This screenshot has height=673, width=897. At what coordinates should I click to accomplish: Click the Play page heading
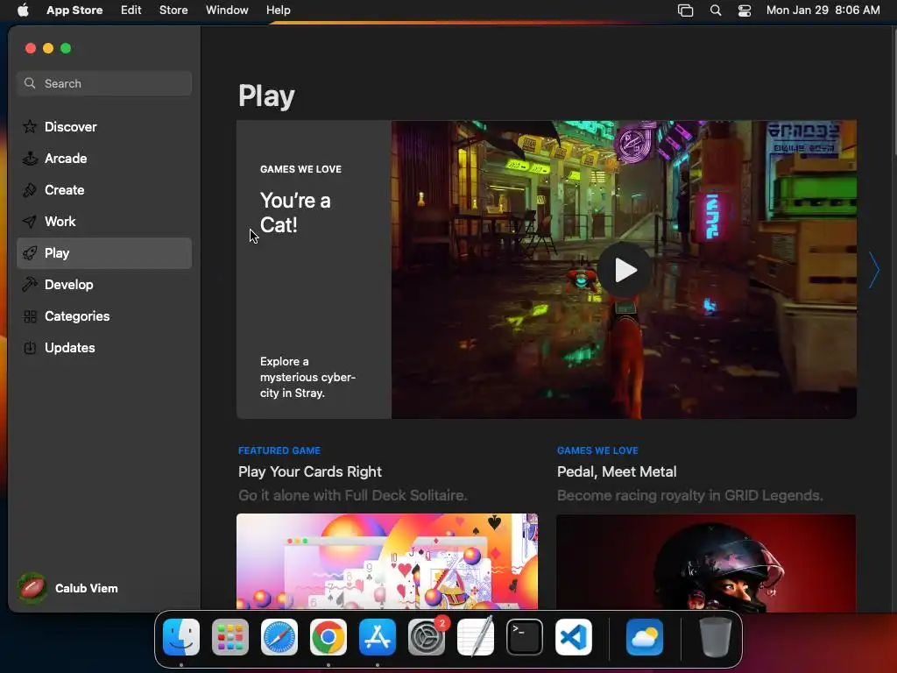coord(266,96)
